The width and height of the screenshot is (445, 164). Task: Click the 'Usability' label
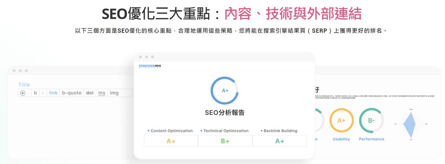coord(341,139)
